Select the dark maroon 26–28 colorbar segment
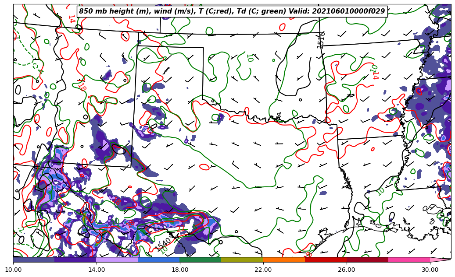The width and height of the screenshot is (455, 277). click(x=367, y=259)
